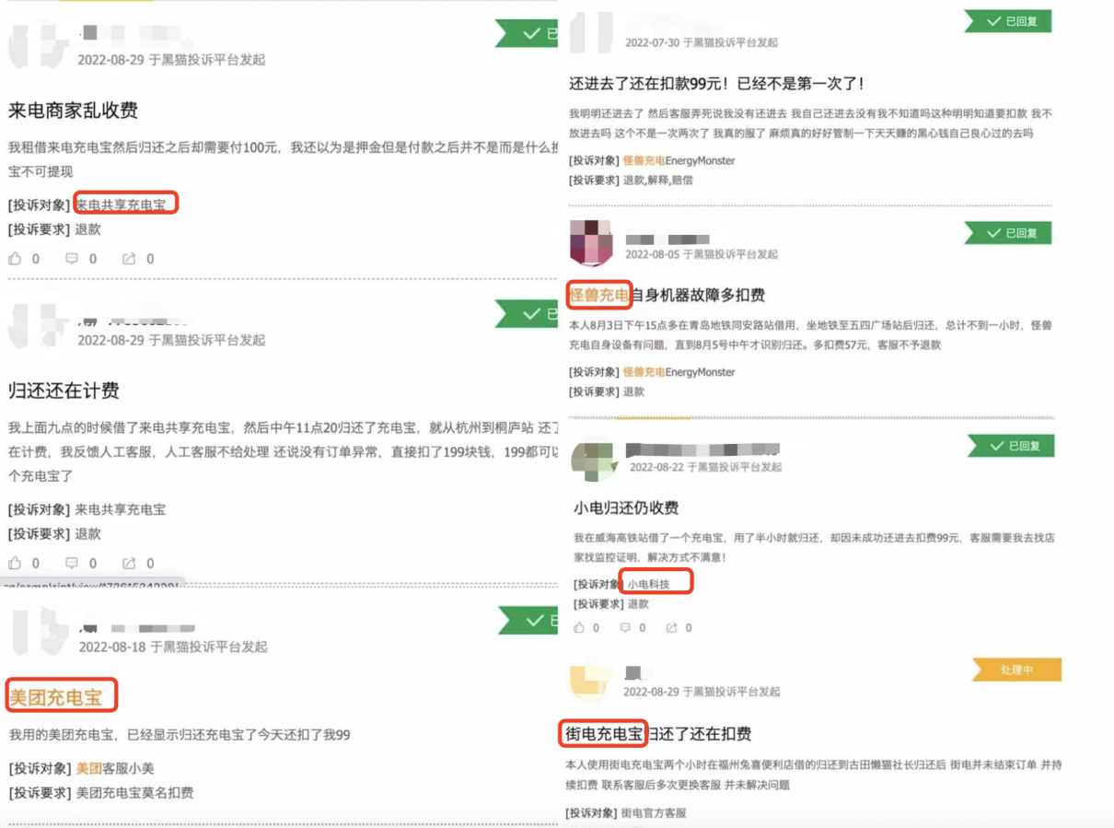Click 怪兽充电EnergyMonster under the 机器故障 complaint
Image resolution: width=1114 pixels, height=828 pixels.
(679, 372)
